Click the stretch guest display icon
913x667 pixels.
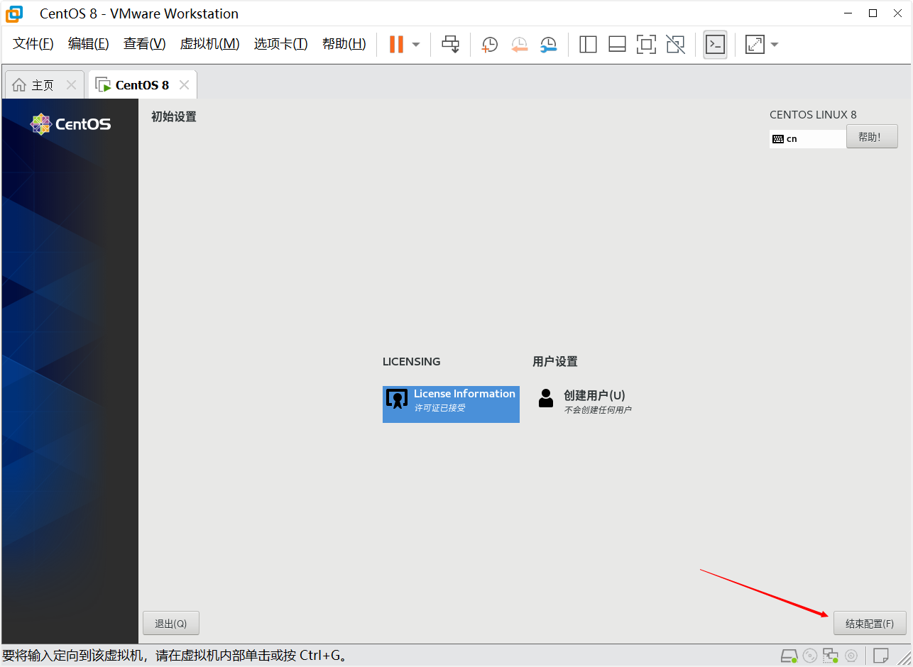pos(754,44)
